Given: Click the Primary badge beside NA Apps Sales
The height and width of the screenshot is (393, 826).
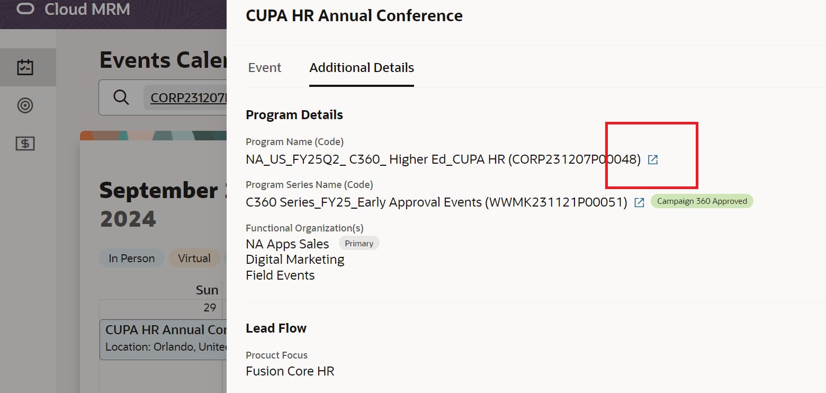Looking at the screenshot, I should [359, 244].
